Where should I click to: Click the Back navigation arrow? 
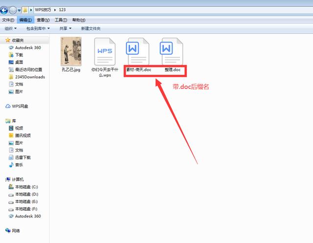coord(4,10)
